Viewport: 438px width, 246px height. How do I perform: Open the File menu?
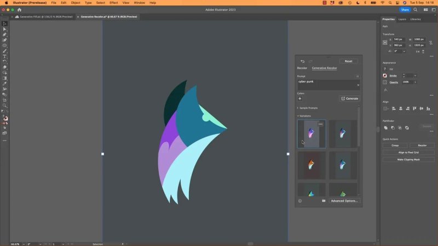pyautogui.click(x=54, y=3)
